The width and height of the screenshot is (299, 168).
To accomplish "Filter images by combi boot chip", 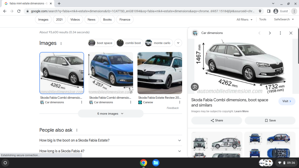I will [130, 43].
